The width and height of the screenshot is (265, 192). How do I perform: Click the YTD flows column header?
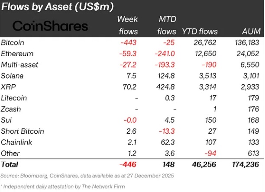click(200, 32)
